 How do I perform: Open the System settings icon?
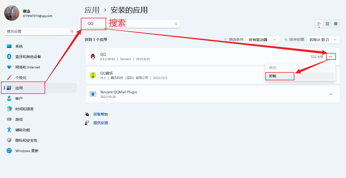pyautogui.click(x=9, y=46)
